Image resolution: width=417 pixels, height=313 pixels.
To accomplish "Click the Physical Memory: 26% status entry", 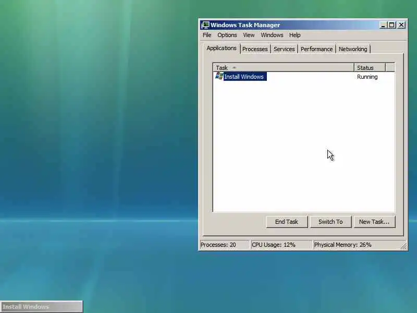I will [357, 245].
